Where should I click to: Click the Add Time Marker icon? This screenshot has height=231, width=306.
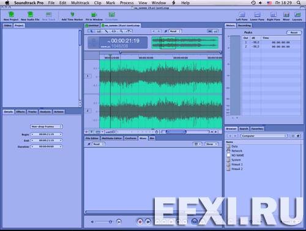pos(72,16)
